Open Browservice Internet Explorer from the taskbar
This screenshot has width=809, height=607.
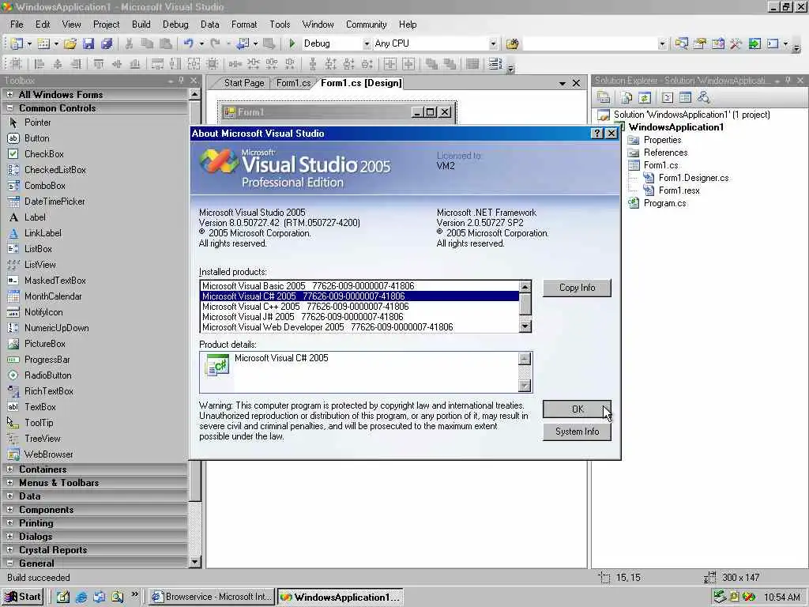tap(212, 597)
